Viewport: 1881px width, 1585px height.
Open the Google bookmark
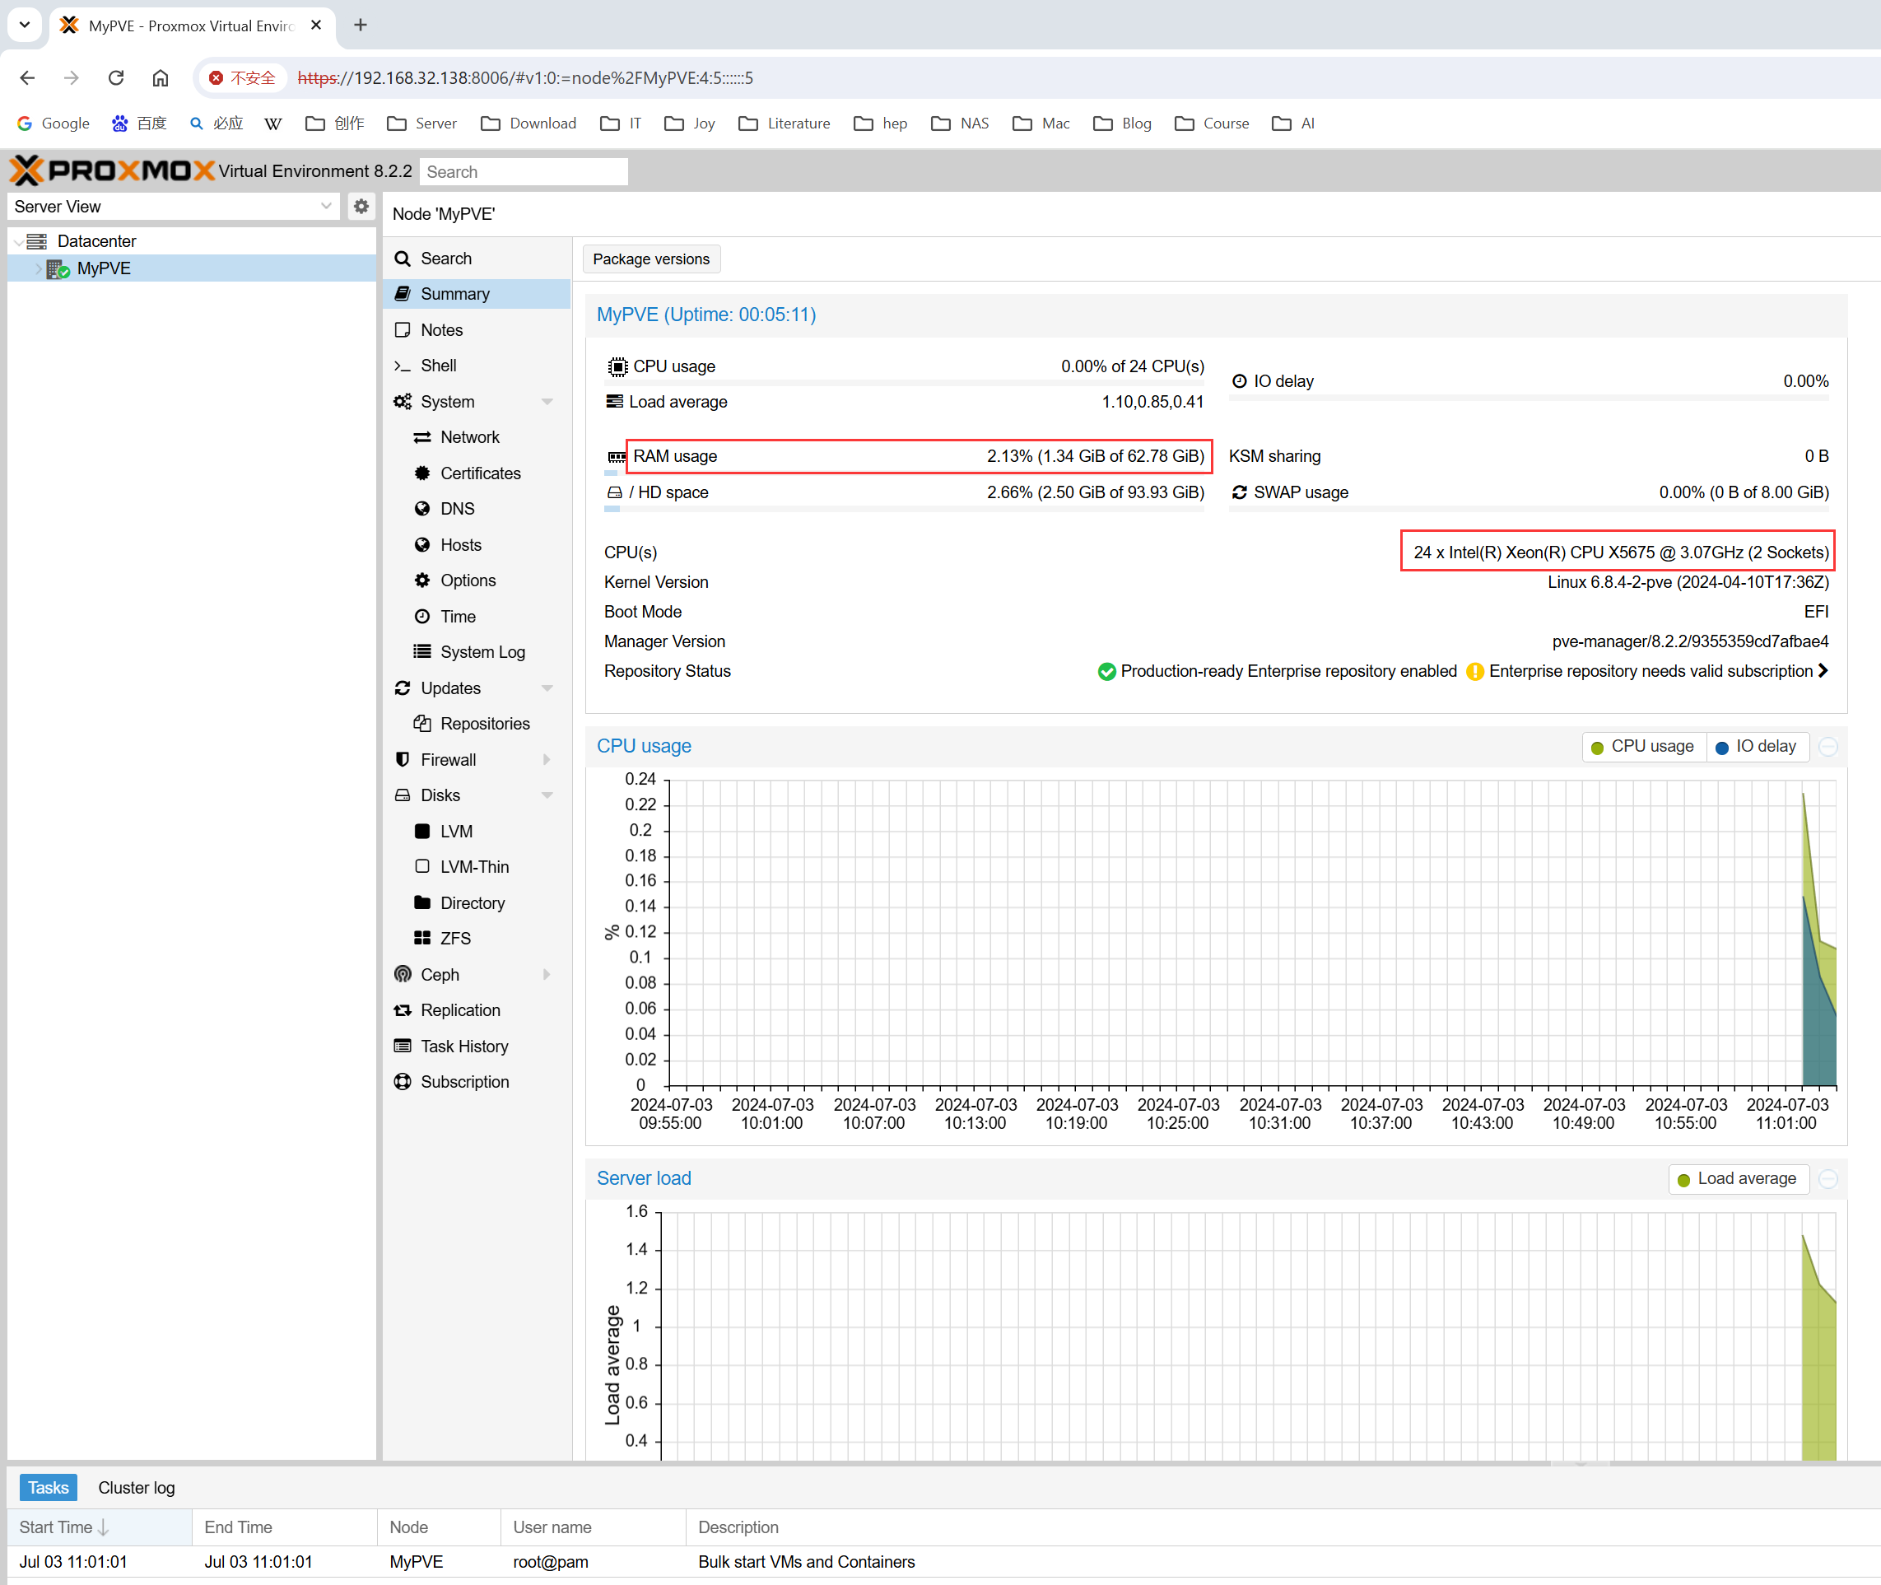tap(53, 124)
